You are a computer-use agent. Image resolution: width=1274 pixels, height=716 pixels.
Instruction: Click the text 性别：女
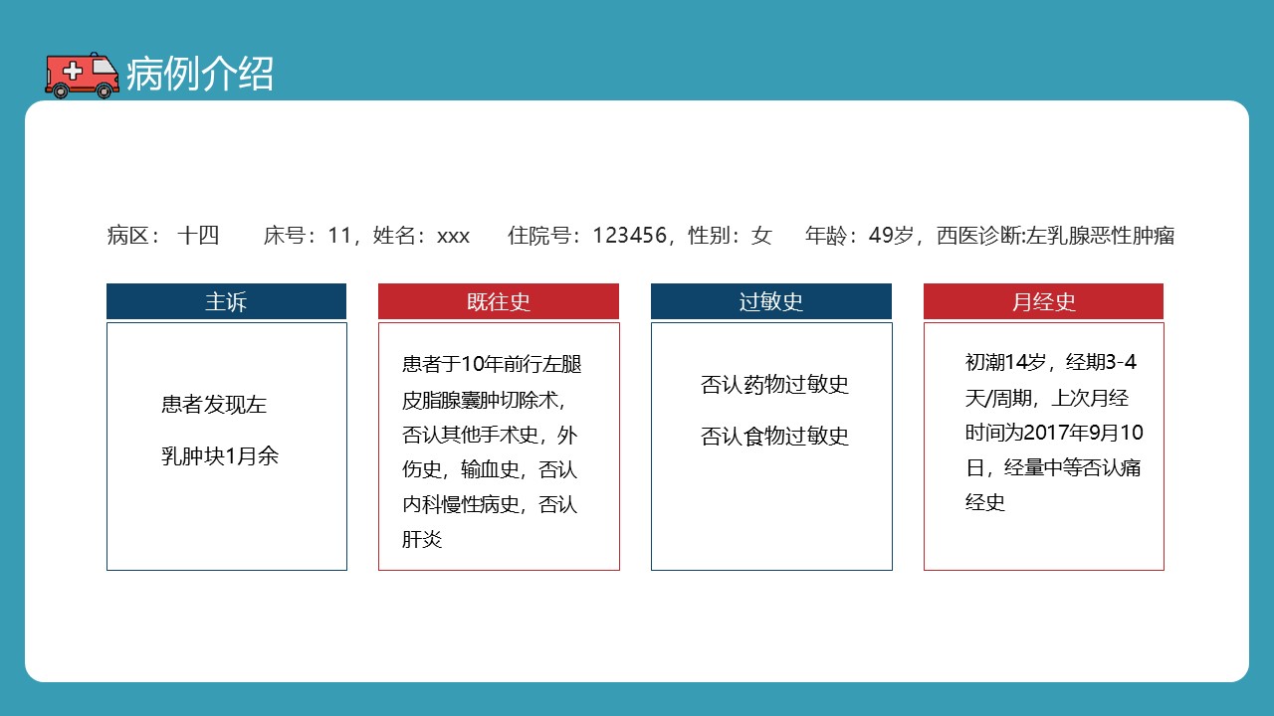pyautogui.click(x=730, y=236)
